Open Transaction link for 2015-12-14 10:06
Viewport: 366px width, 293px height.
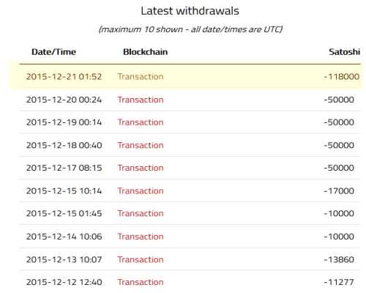point(141,237)
